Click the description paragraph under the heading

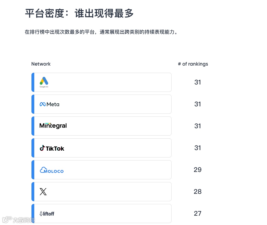(x=101, y=32)
